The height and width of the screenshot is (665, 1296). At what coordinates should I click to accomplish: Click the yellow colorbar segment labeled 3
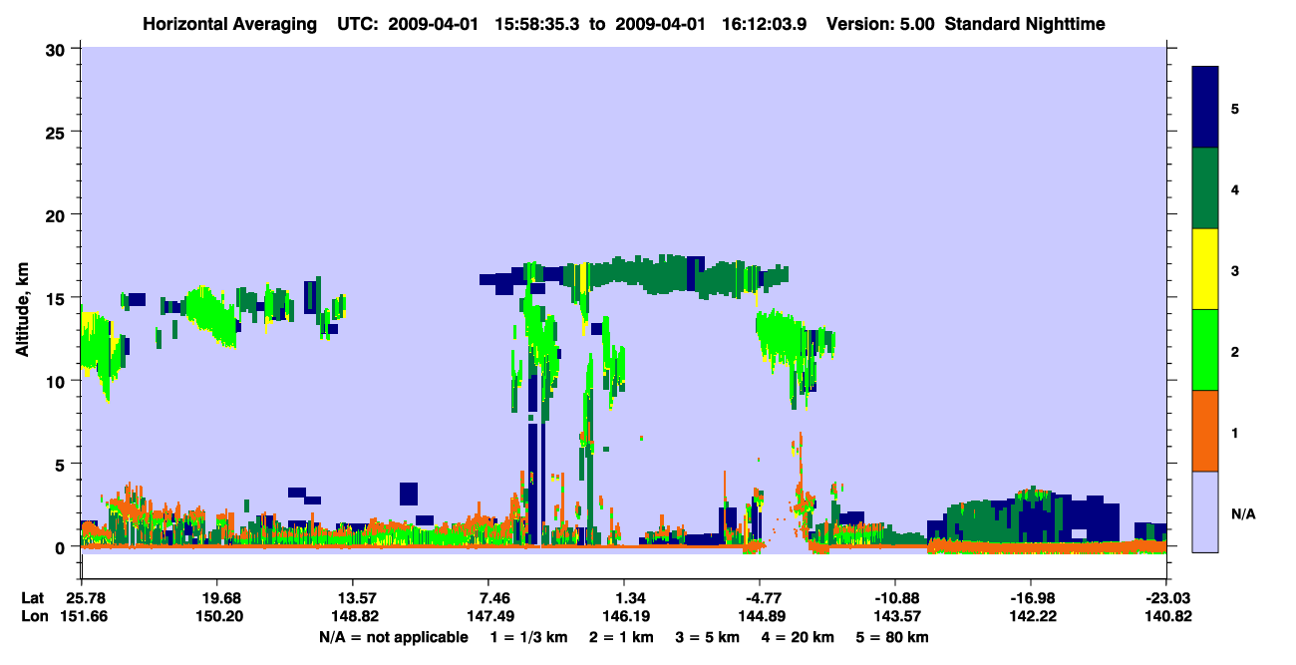coord(1206,269)
